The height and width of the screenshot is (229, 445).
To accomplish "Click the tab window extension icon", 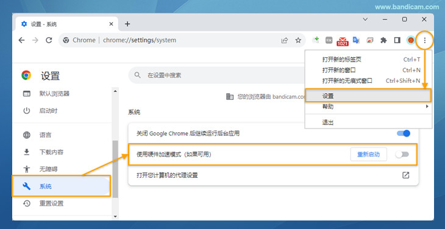I will pyautogui.click(x=370, y=40).
